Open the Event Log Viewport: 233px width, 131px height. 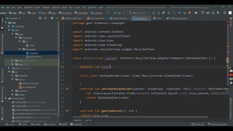(x=198, y=124)
